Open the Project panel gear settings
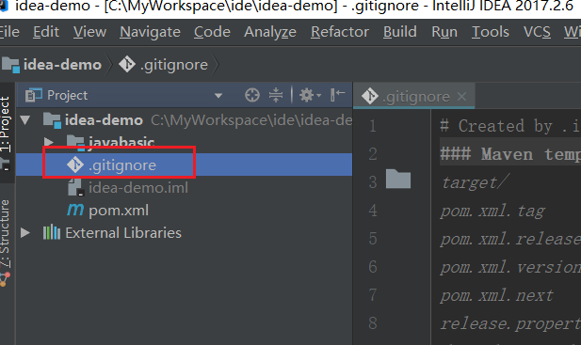Screen dimensions: 581x345 pyautogui.click(x=310, y=95)
